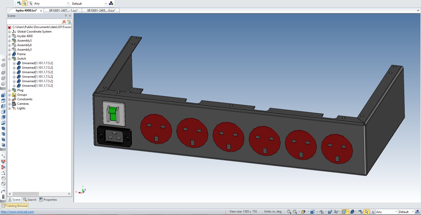Screen dimensions: 421x215
Task: Switch to the hydra 4000.ics tab
Action: [26, 11]
